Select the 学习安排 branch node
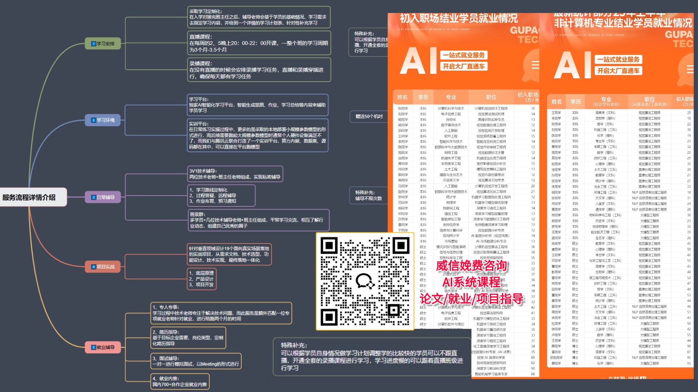Image resolution: width=698 pixels, height=392 pixels. [103, 44]
